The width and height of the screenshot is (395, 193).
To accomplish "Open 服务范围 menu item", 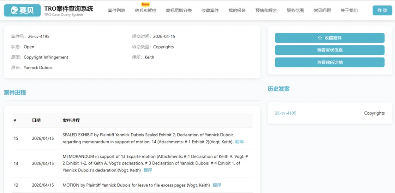I will [x=295, y=11].
